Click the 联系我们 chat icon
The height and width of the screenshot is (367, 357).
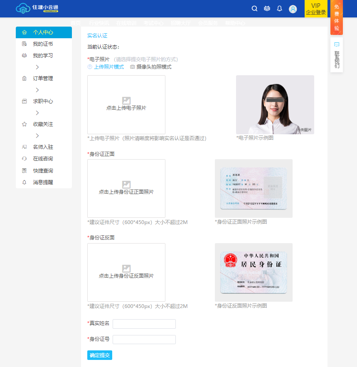click(x=337, y=44)
